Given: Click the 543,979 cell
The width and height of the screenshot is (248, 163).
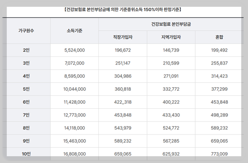Looking at the screenshot, I should 123,128.
